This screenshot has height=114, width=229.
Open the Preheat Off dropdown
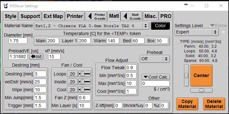[x=155, y=59]
